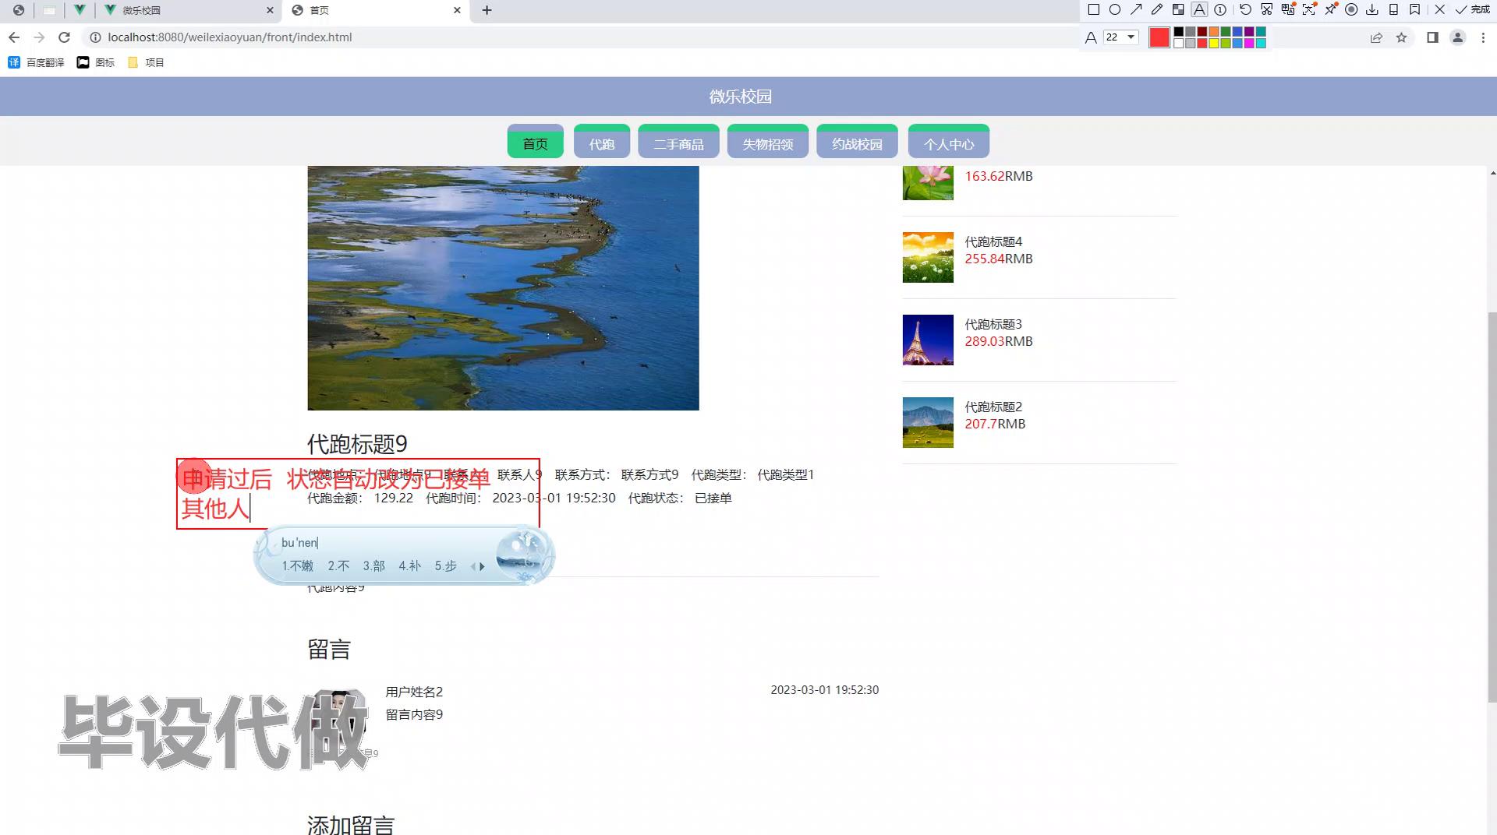Run text recognition on screenshot
This screenshot has width=1497, height=835.
(x=1309, y=9)
